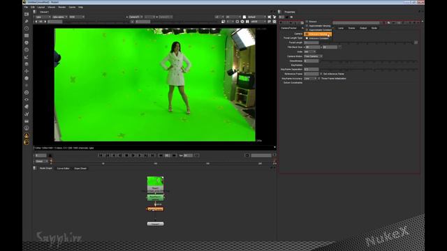Click the Reference Frame input field
This screenshot has height=251, width=447.
point(312,74)
